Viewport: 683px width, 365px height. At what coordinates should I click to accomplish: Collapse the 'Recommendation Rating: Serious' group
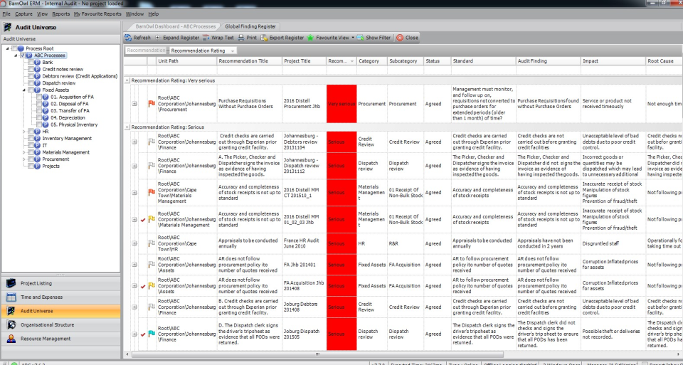[x=127, y=127]
